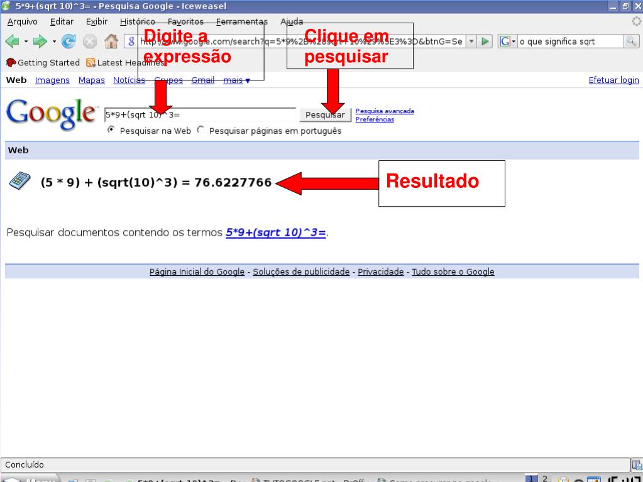The width and height of the screenshot is (643, 482).
Task: Click the Efetuar login link
Action: pyautogui.click(x=614, y=80)
